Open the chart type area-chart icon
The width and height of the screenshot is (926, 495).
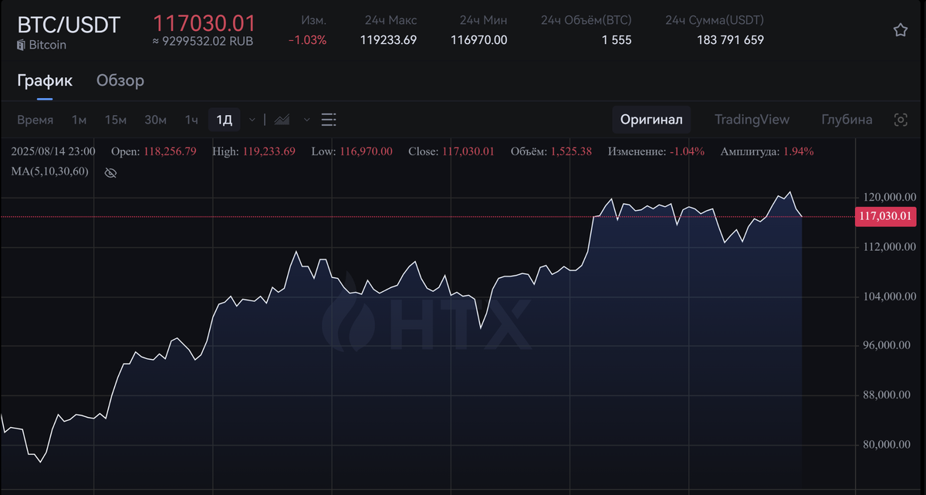282,120
